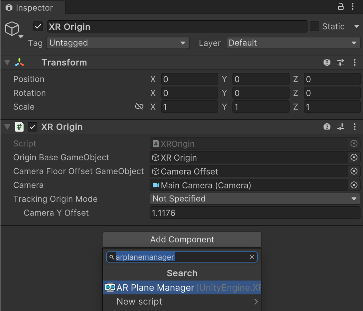Open XR Origin component three-dot menu
This screenshot has height=311, width=363.
355,127
